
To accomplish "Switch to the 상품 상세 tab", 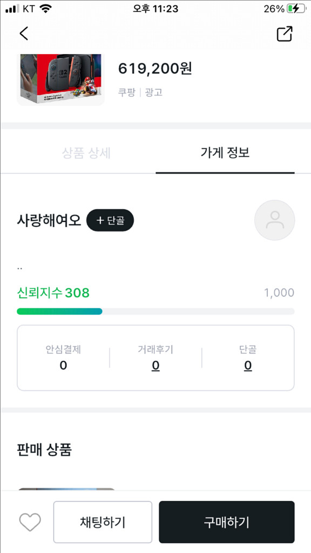I will [85, 153].
